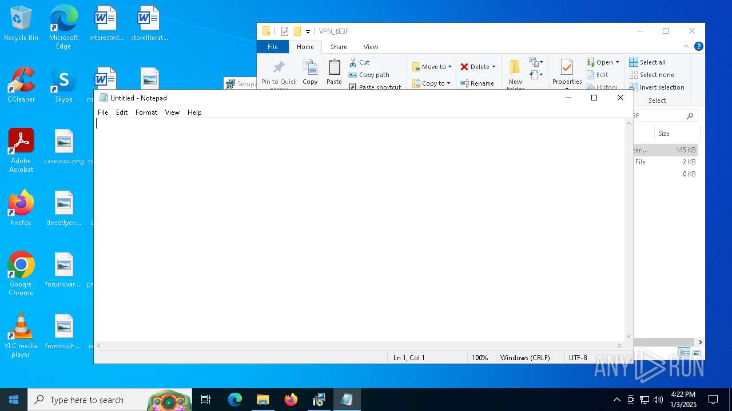Click the Explorer search magnifier icon
Viewport: 732px width, 411px height.
click(x=690, y=116)
